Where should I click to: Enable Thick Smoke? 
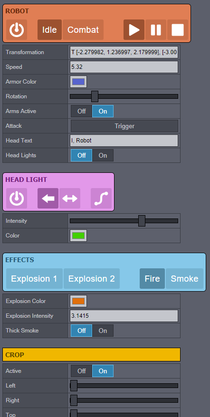[x=103, y=331]
